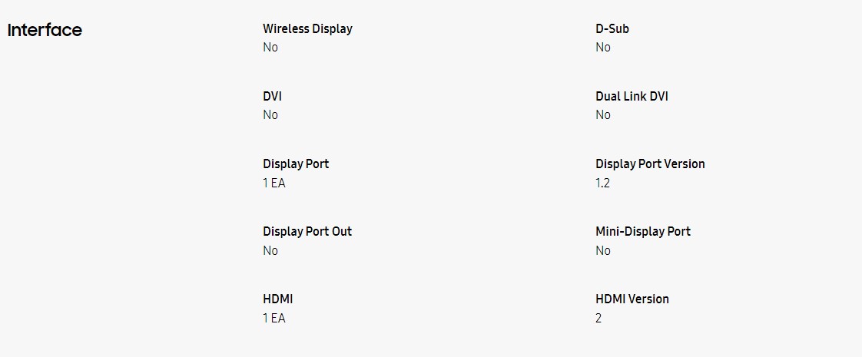Viewport: 862px width, 357px height.
Task: Select the No value under Display Port Out
Action: (x=270, y=250)
